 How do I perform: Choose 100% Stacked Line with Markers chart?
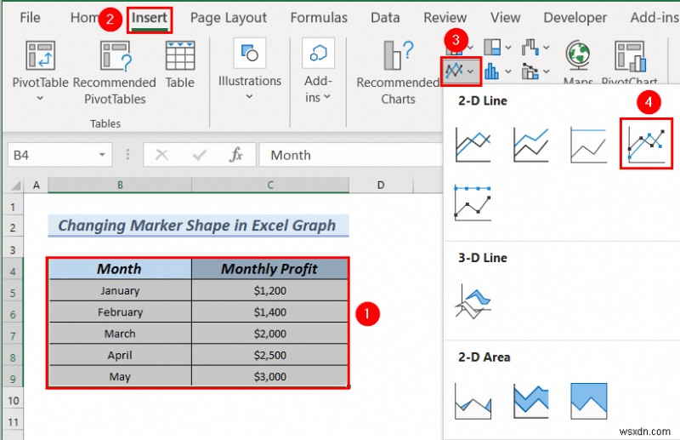pos(473,203)
